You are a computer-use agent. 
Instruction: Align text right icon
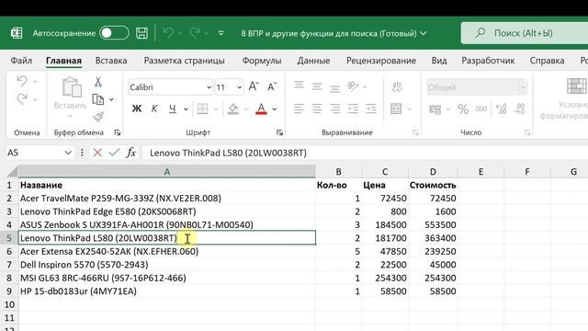tap(334, 108)
